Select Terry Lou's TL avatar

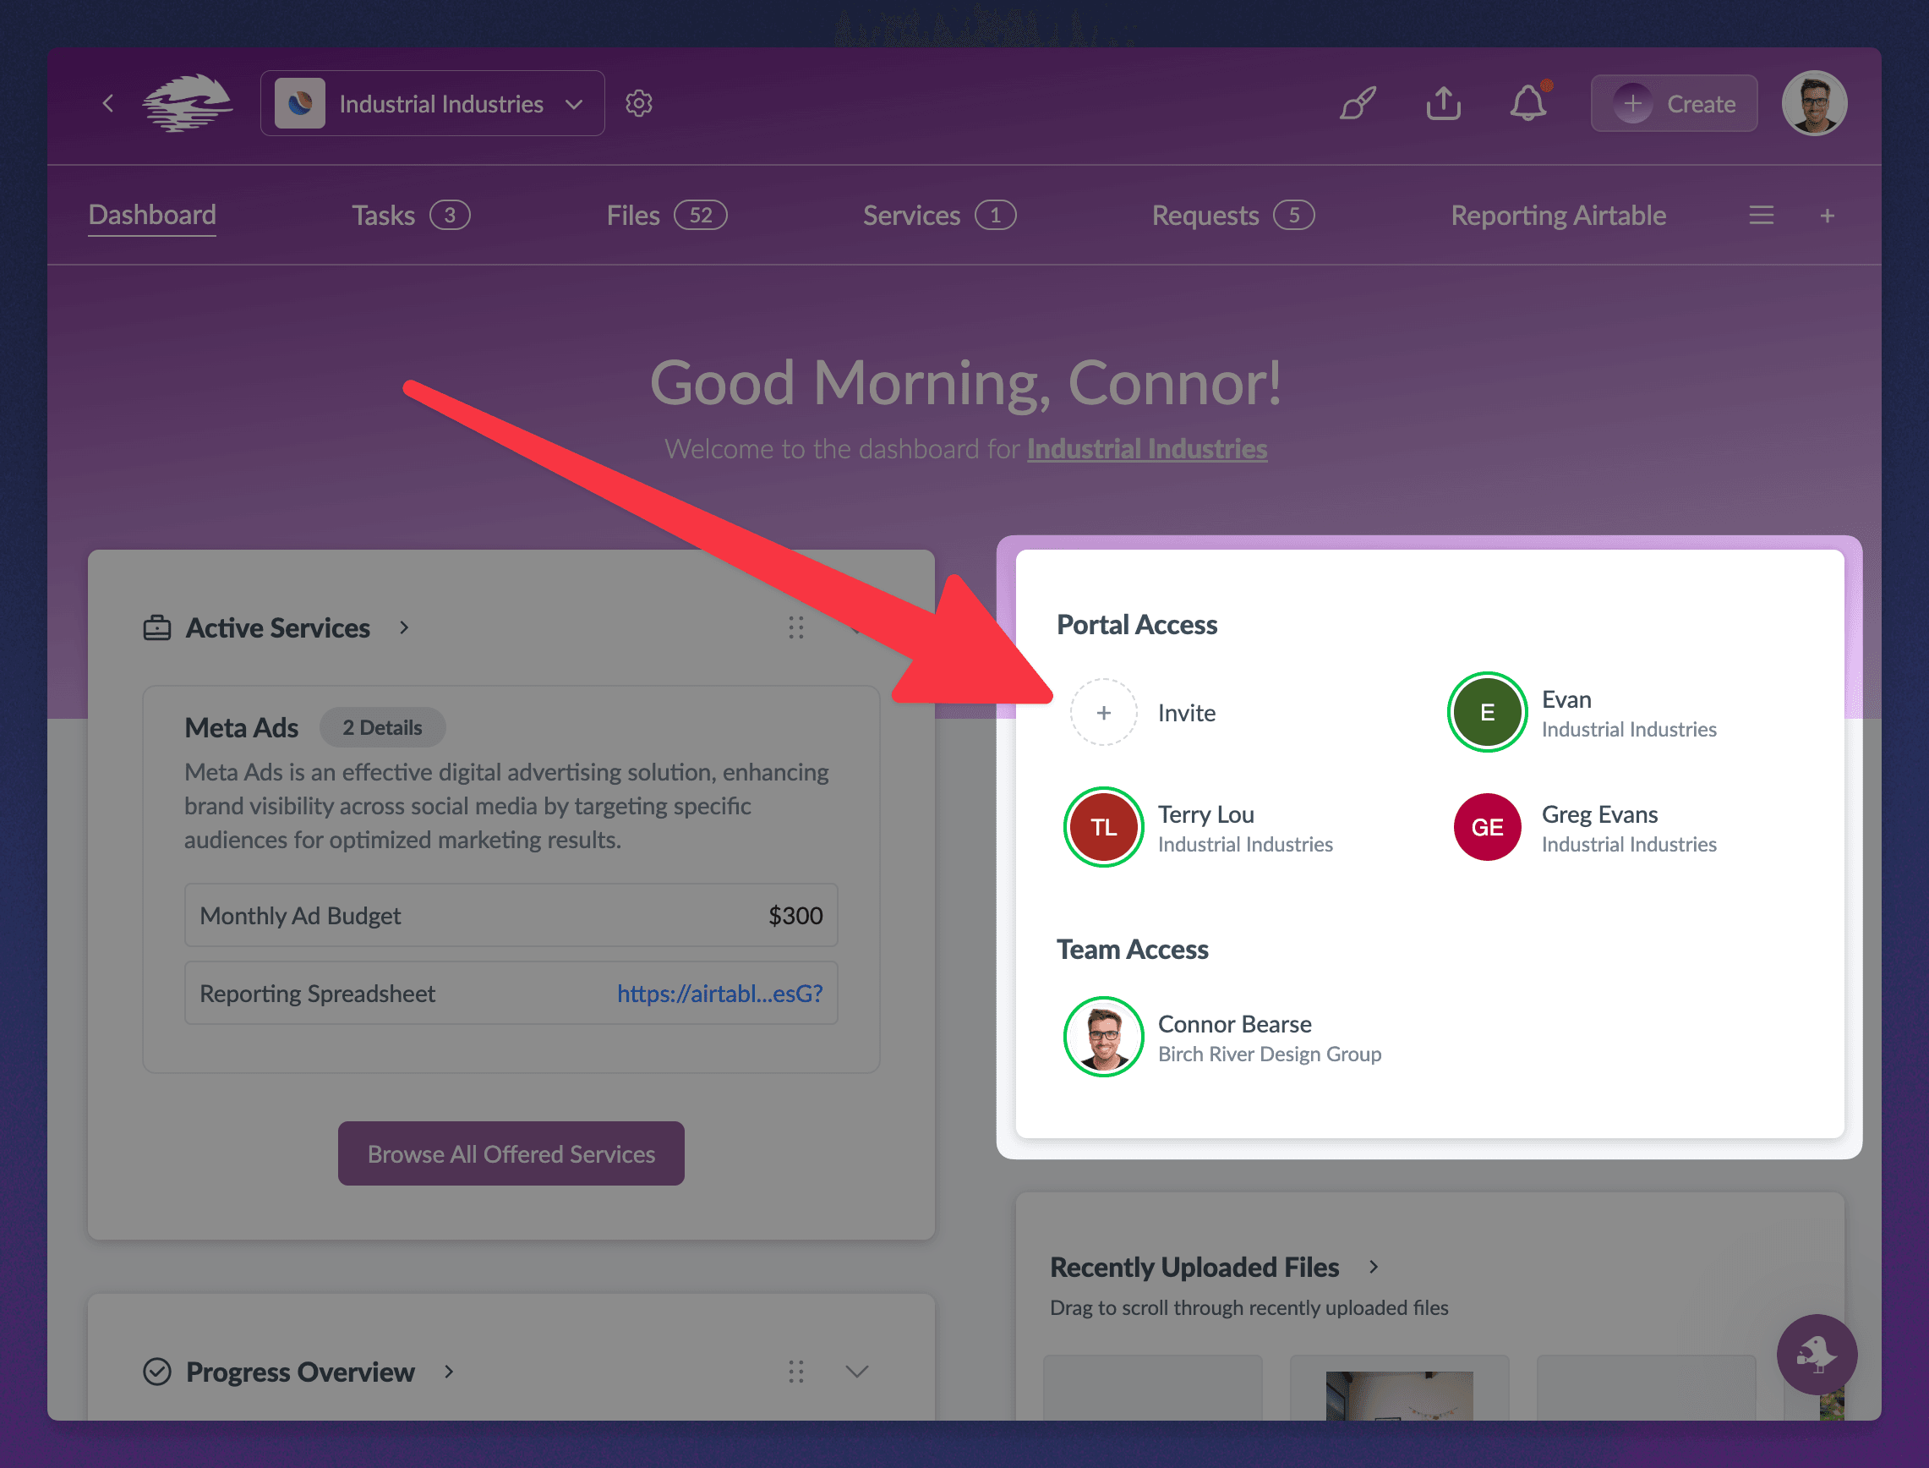click(x=1104, y=828)
